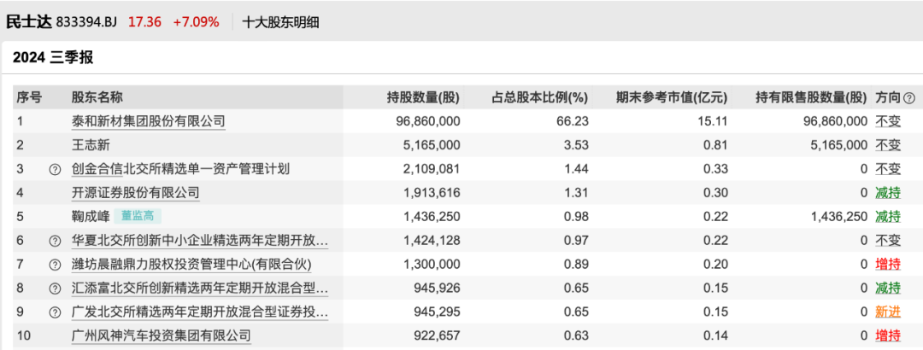Select the 十大股东明细 tab title

(x=281, y=21)
